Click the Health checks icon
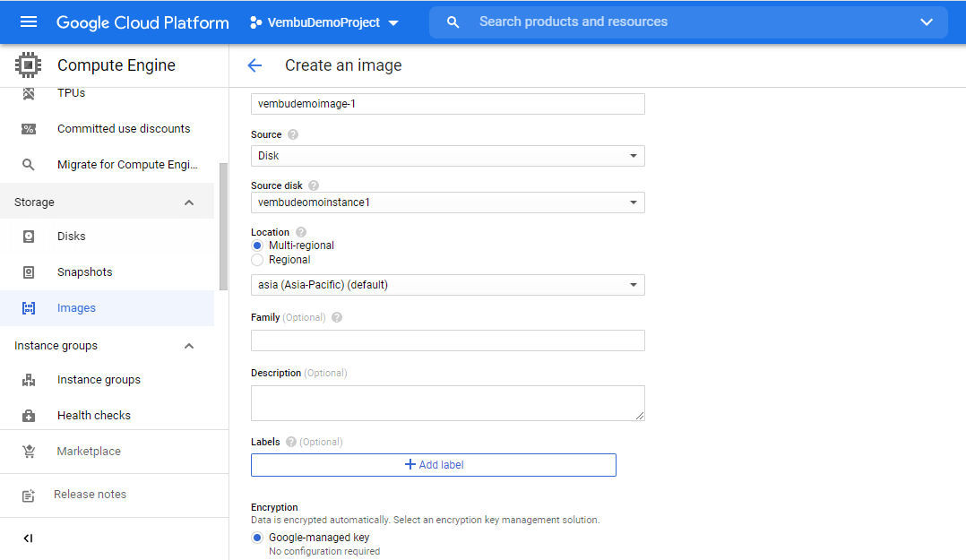 (x=29, y=416)
